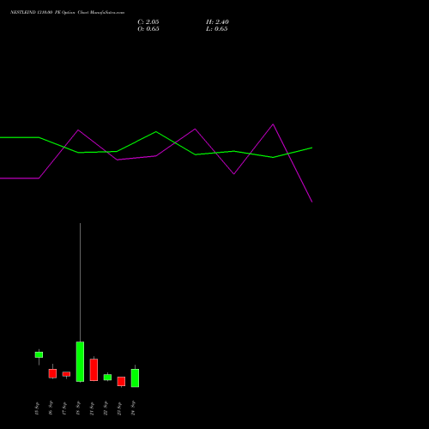Select the small red candle above 17 Sep
The image size is (429, 429).
[x=66, y=374]
